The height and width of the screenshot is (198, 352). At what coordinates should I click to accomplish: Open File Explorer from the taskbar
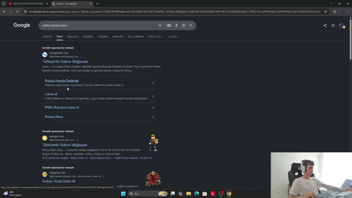(188, 194)
